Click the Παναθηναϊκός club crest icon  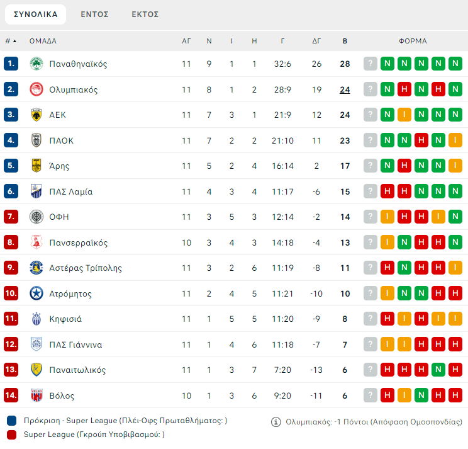[x=36, y=64]
